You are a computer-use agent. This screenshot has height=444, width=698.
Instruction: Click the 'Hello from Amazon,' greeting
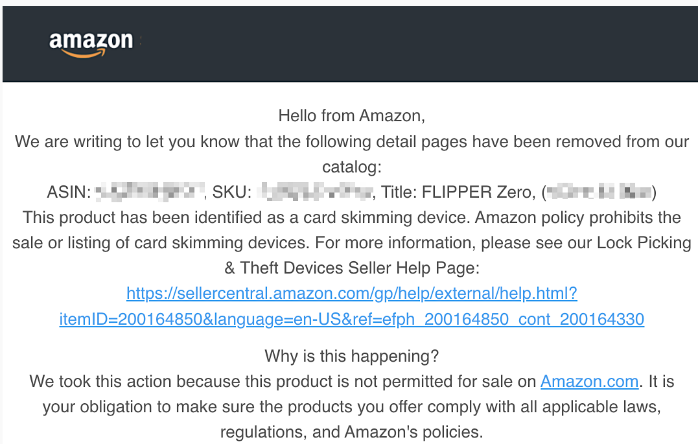(x=352, y=116)
